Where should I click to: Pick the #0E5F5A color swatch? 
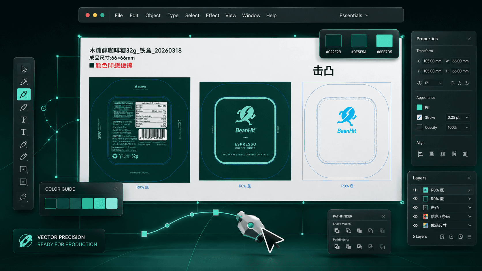[x=359, y=41]
